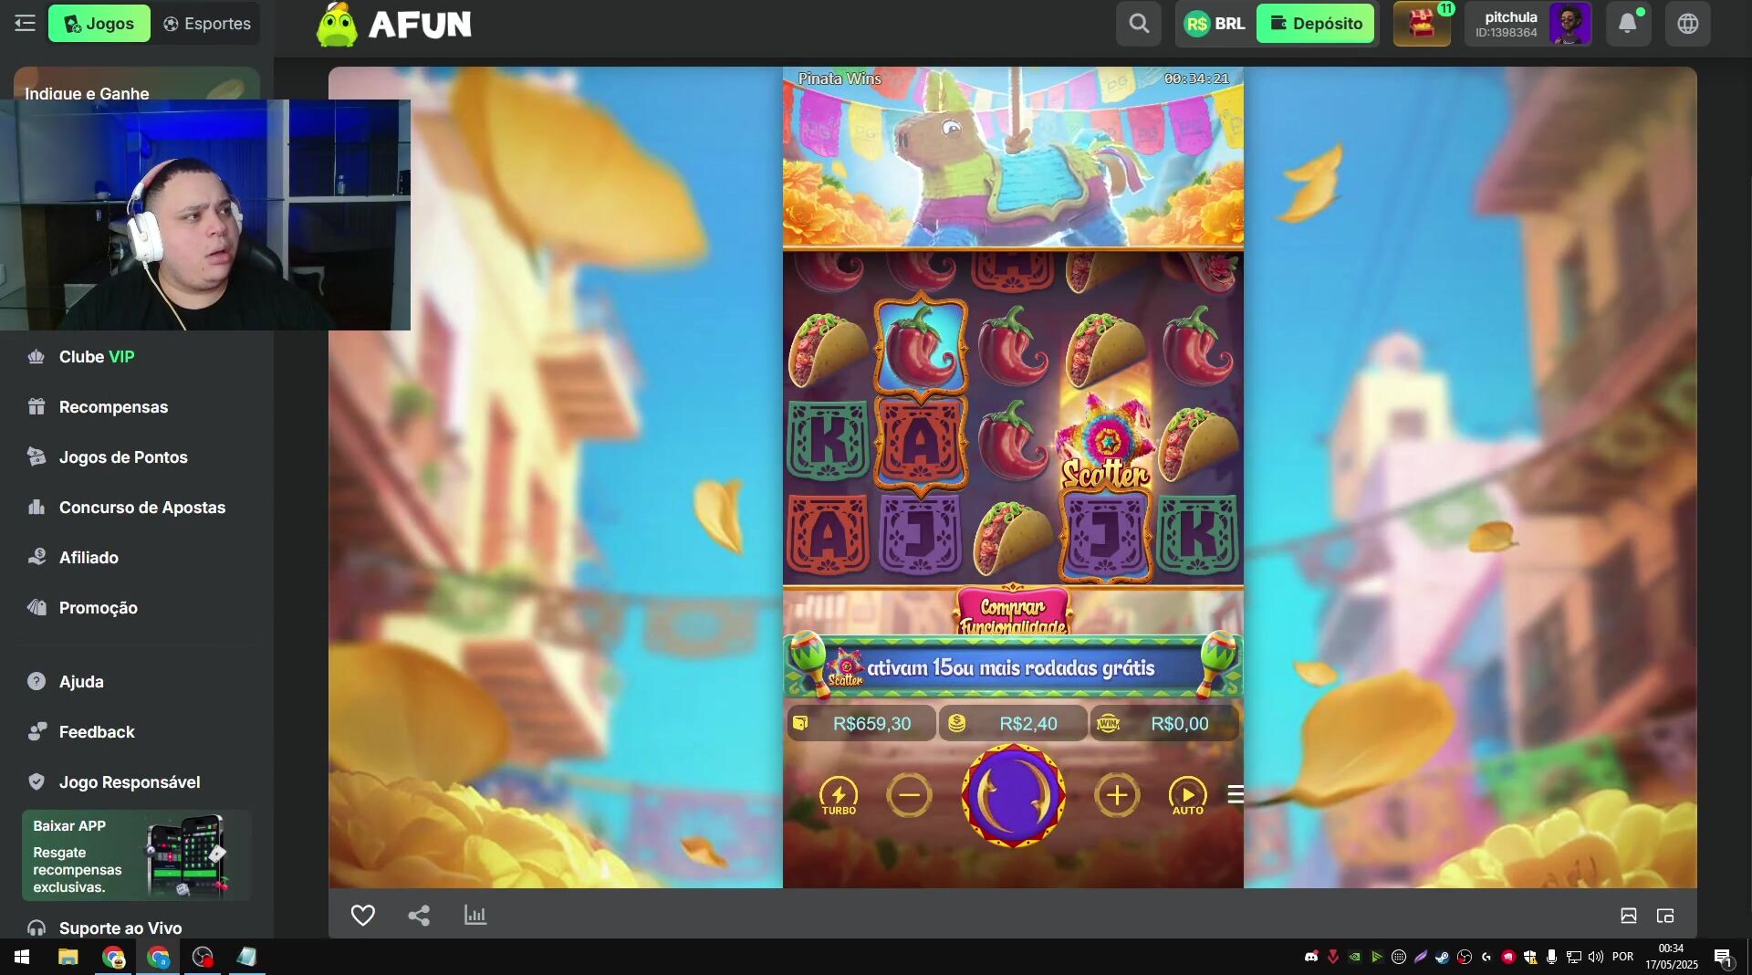Open File Explorer from taskbar

pos(68,957)
